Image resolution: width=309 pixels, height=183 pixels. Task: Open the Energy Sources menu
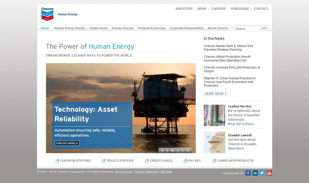123,28
